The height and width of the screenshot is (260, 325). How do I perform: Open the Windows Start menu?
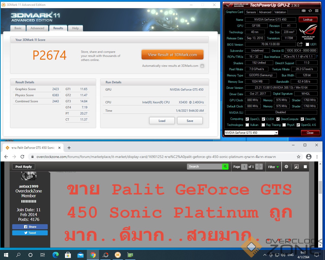[6, 255]
